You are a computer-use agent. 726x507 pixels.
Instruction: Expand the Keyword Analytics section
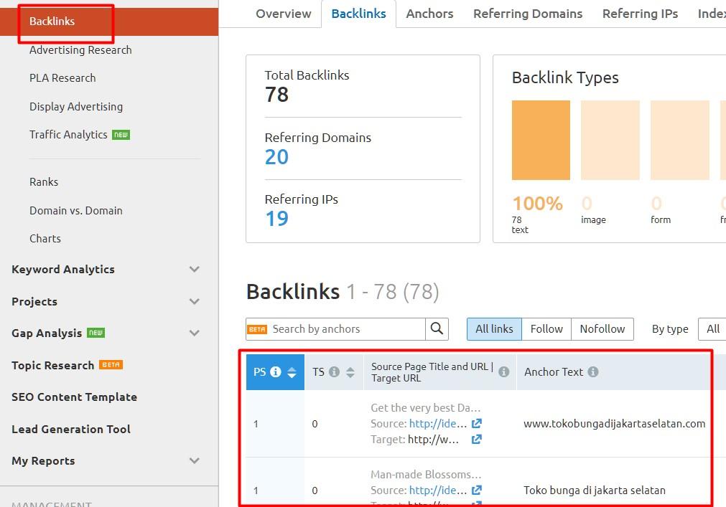point(194,270)
